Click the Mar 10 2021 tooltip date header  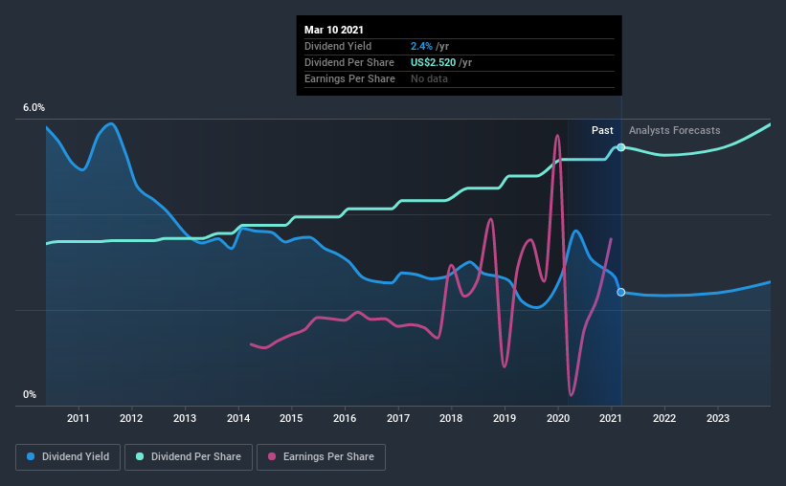click(334, 30)
